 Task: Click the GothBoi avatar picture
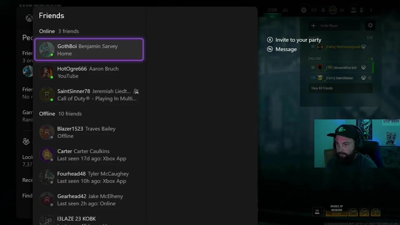(x=47, y=50)
